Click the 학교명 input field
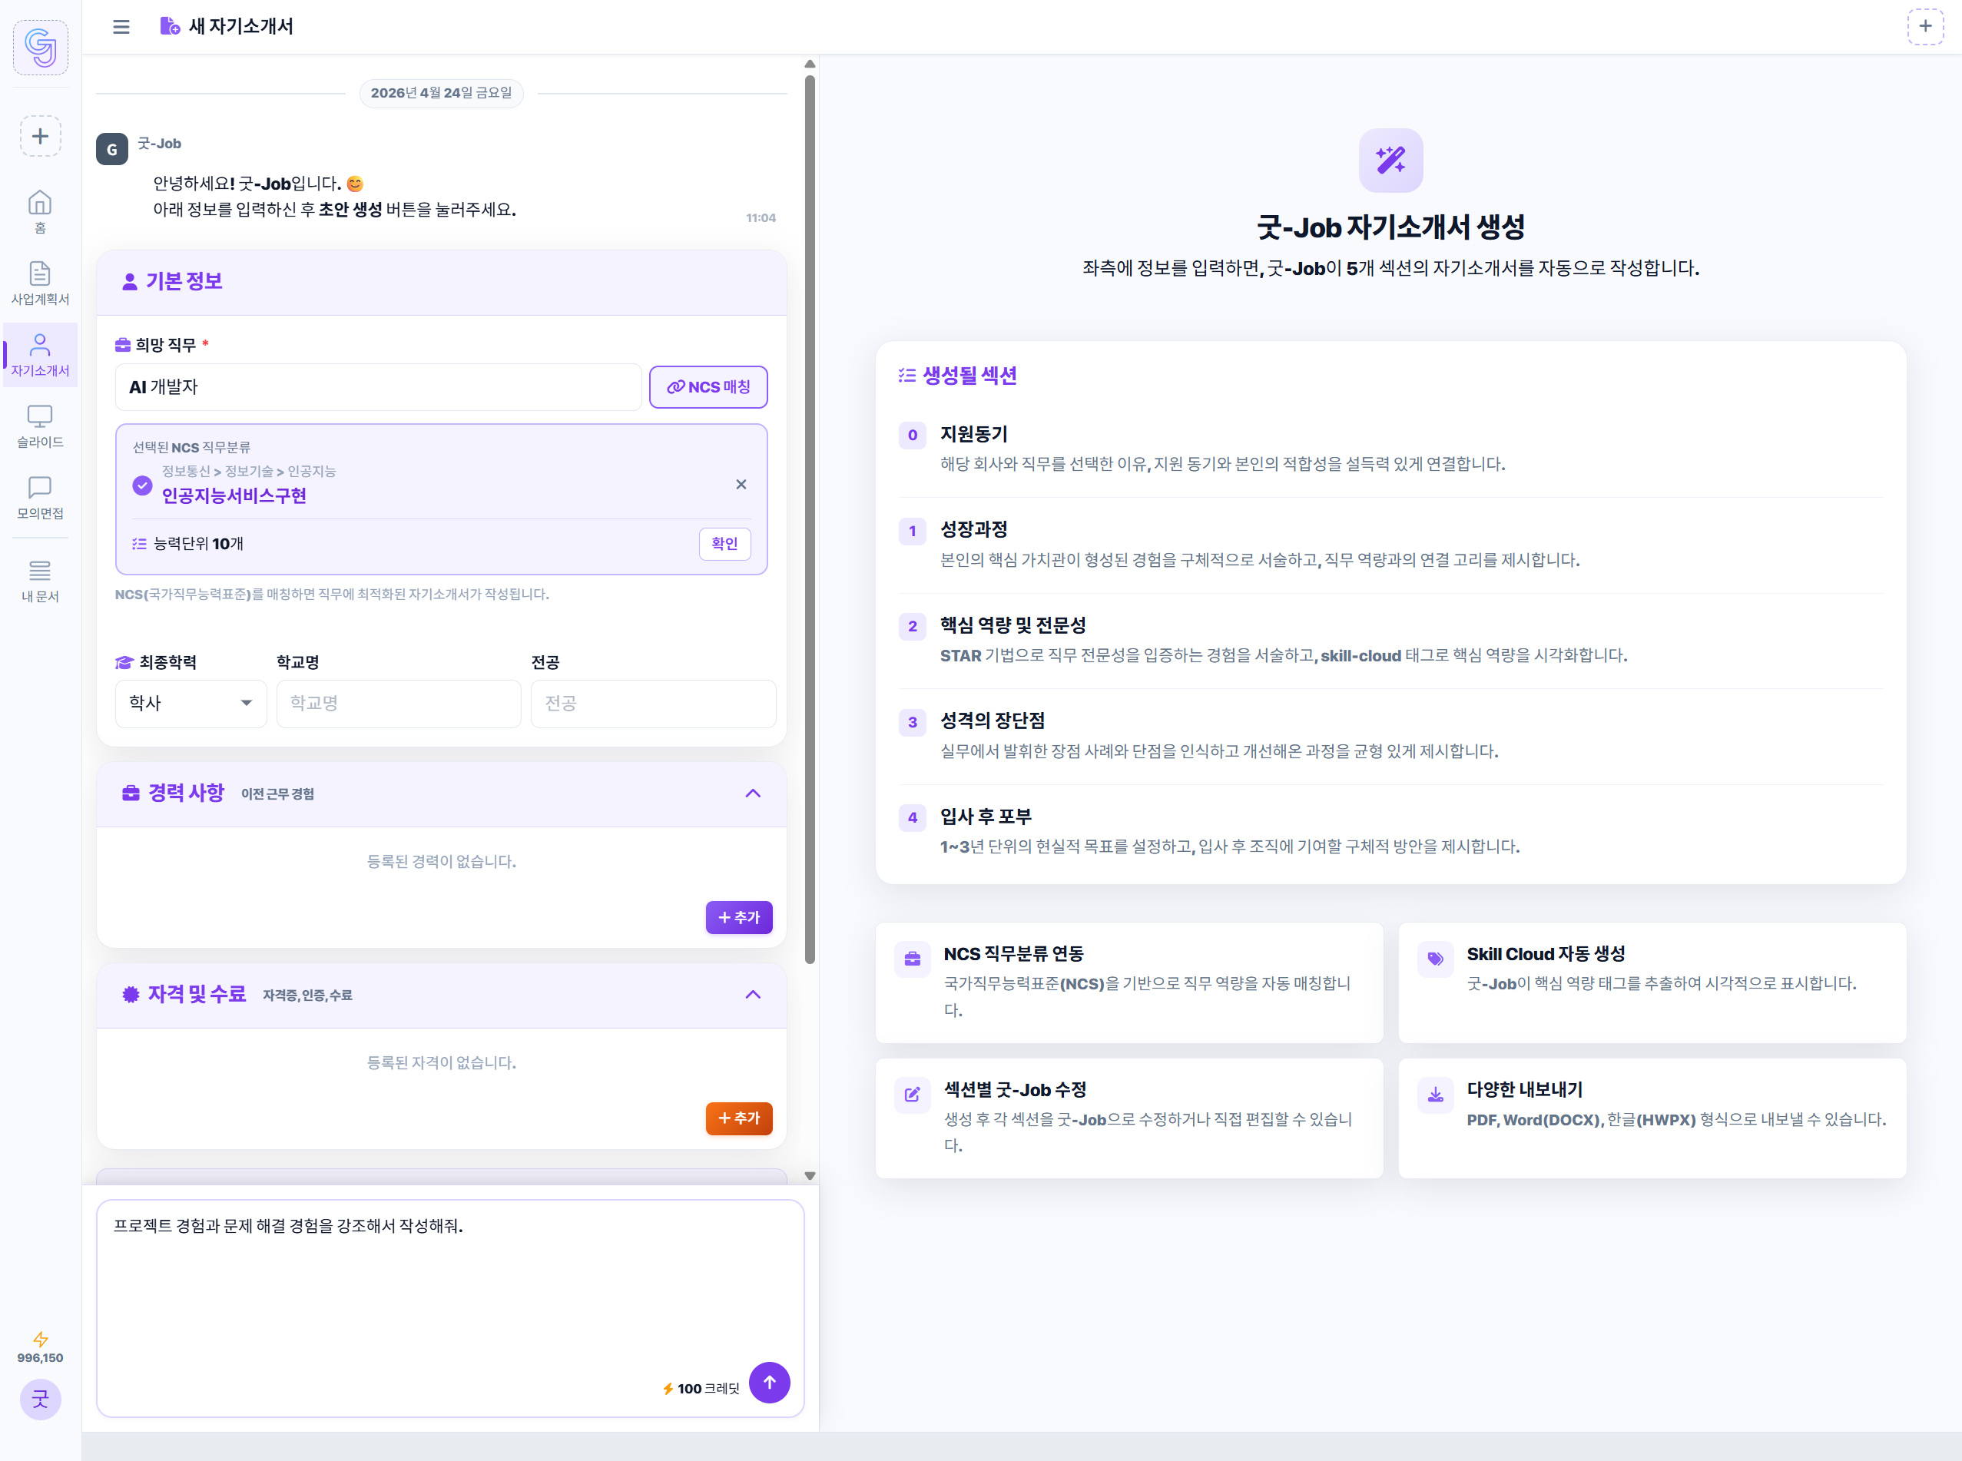Screen dimensions: 1962x1461 (398, 703)
